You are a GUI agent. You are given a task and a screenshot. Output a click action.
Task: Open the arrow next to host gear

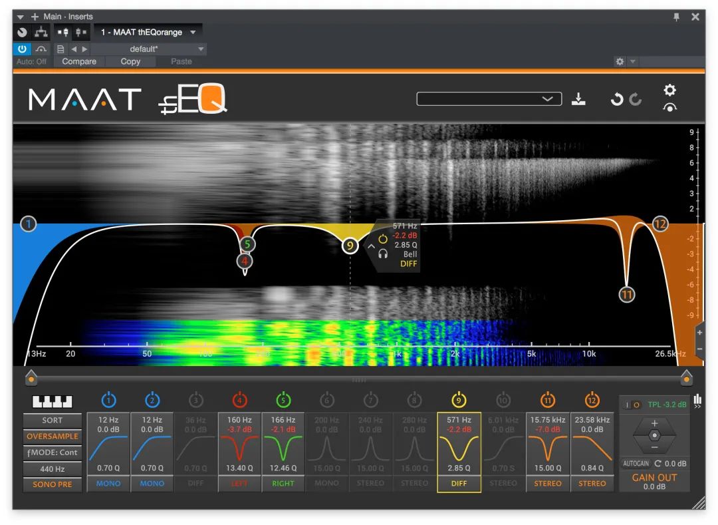(x=632, y=61)
